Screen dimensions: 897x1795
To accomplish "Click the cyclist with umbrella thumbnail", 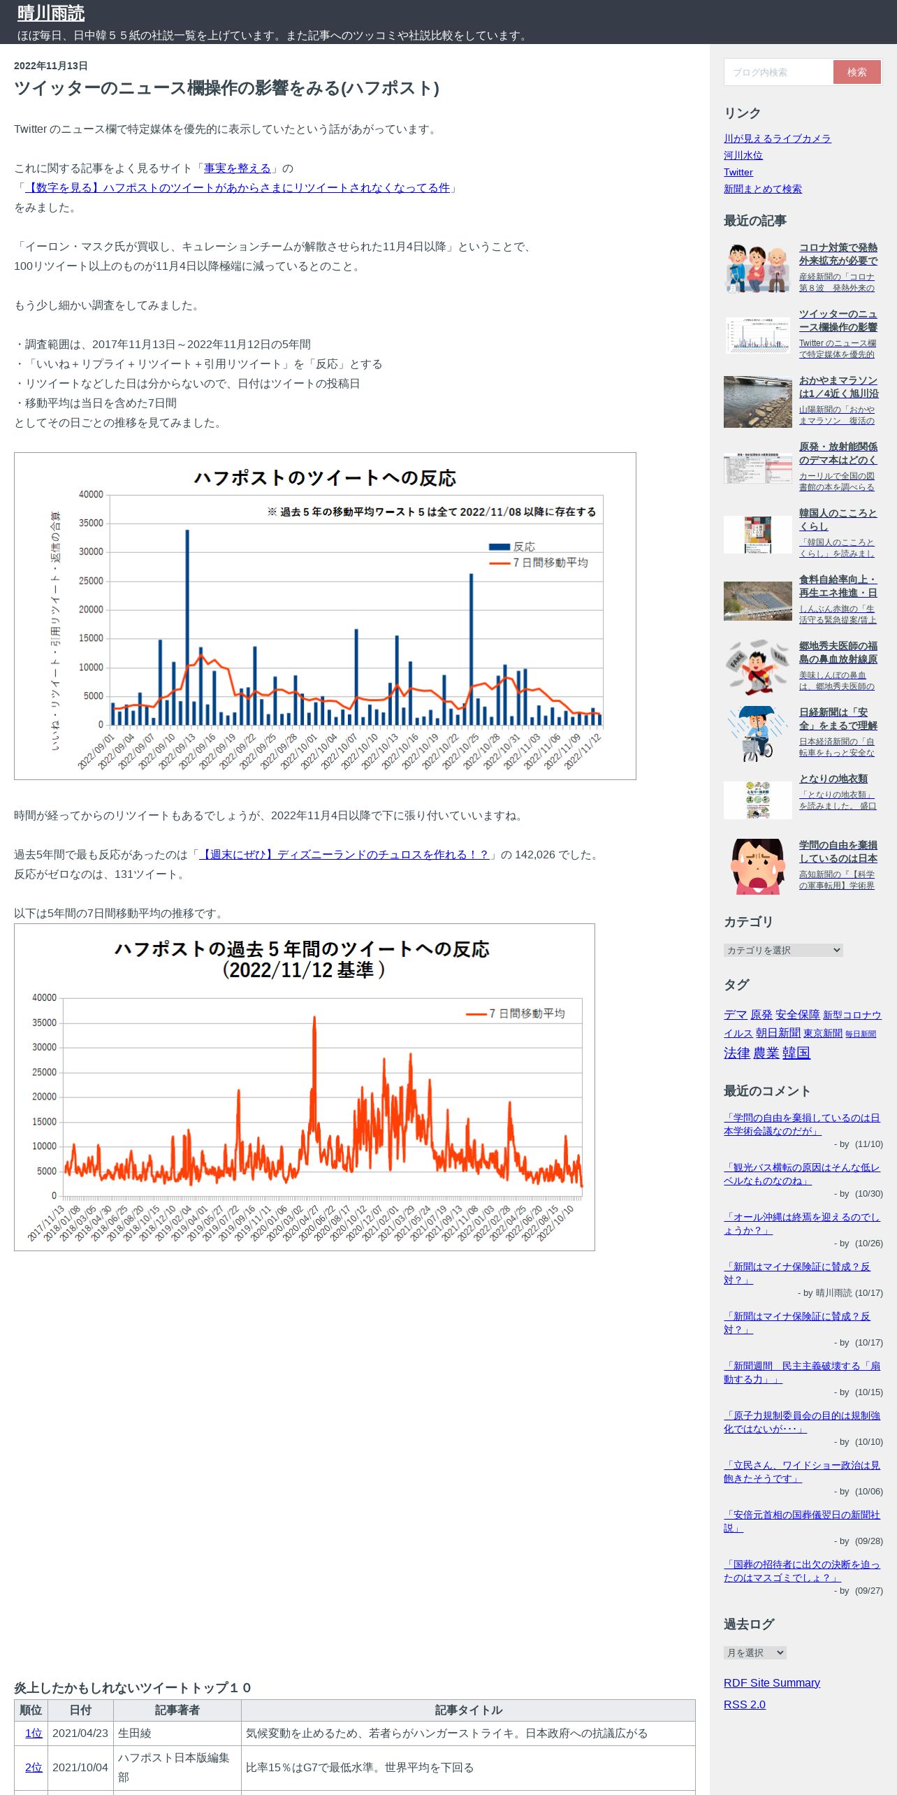I will 757,733.
